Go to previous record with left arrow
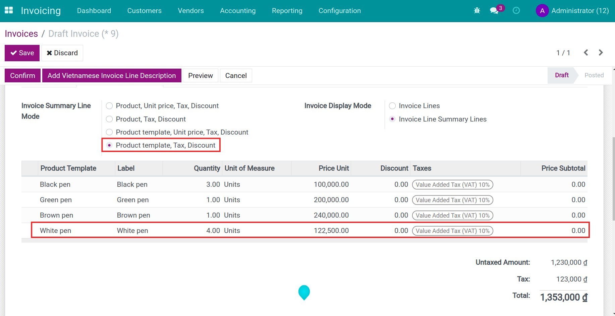615x316 pixels. pyautogui.click(x=586, y=53)
